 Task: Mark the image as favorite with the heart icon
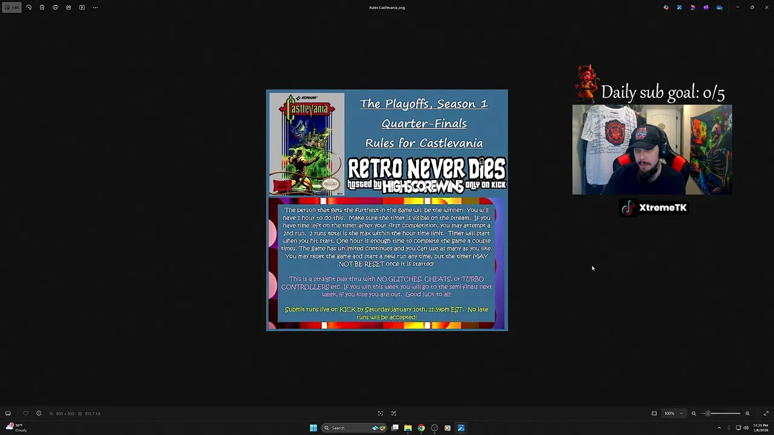click(x=25, y=413)
